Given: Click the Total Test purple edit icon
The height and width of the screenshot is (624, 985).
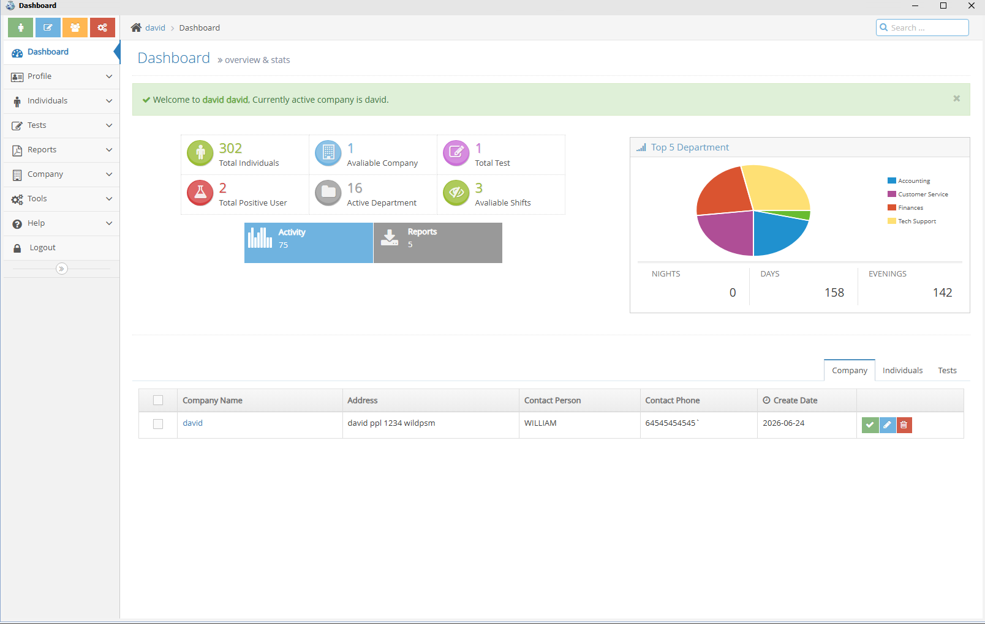Looking at the screenshot, I should [456, 153].
